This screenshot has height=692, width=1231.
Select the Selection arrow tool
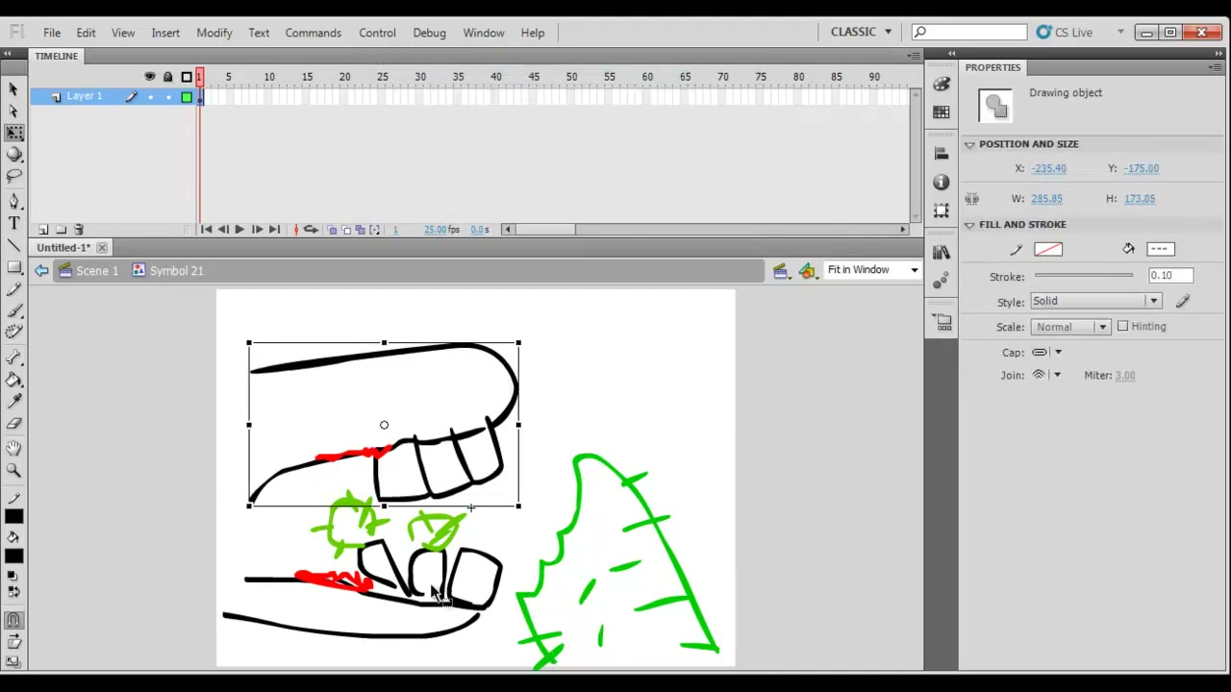(x=13, y=88)
